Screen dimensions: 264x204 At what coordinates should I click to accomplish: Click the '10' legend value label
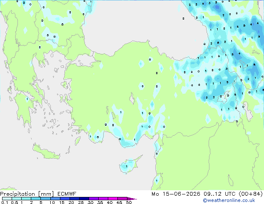pos(52,202)
